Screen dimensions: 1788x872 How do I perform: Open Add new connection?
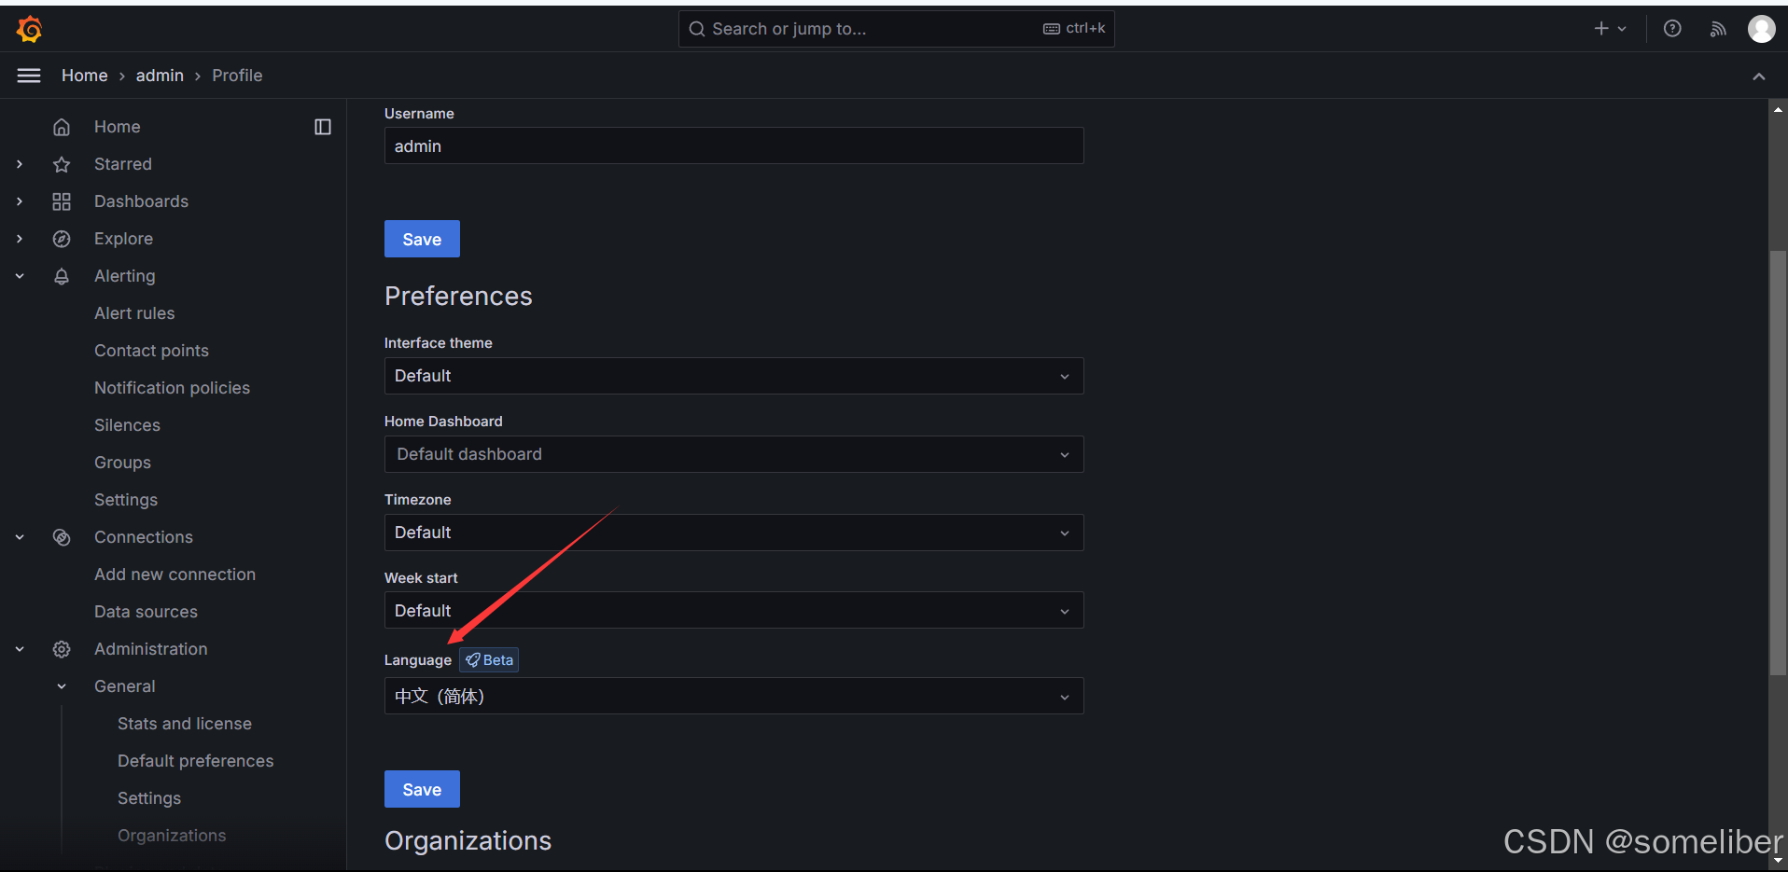pyautogui.click(x=175, y=574)
